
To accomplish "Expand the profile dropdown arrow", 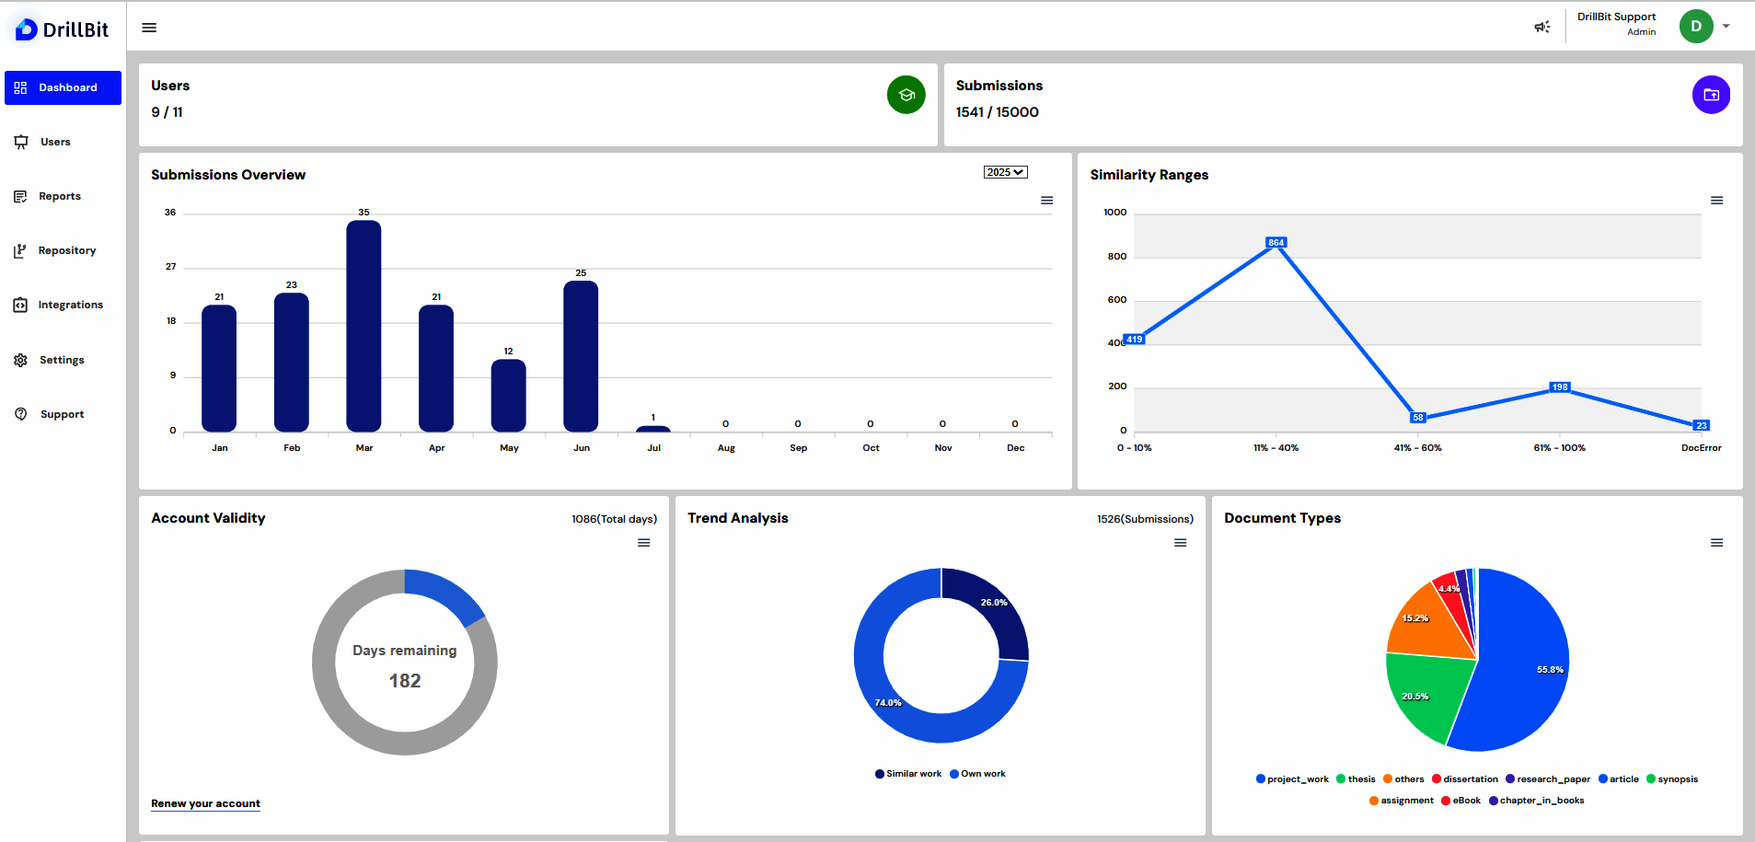I will (1726, 26).
